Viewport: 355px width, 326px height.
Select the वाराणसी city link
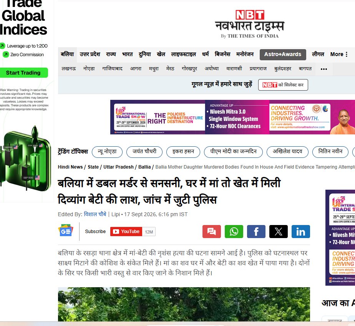[234, 69]
